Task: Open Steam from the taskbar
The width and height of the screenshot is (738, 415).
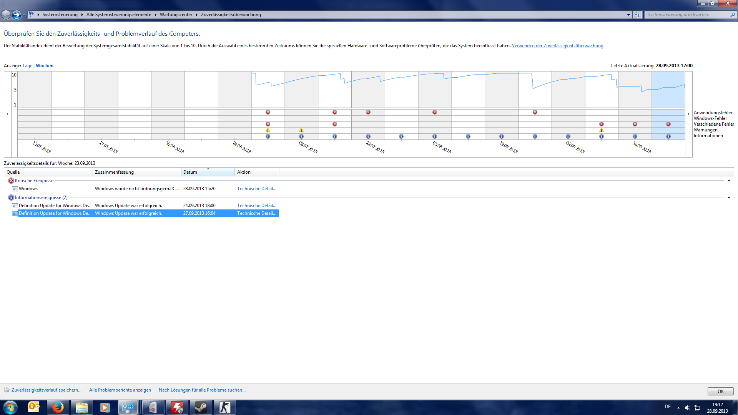Action: [x=201, y=407]
